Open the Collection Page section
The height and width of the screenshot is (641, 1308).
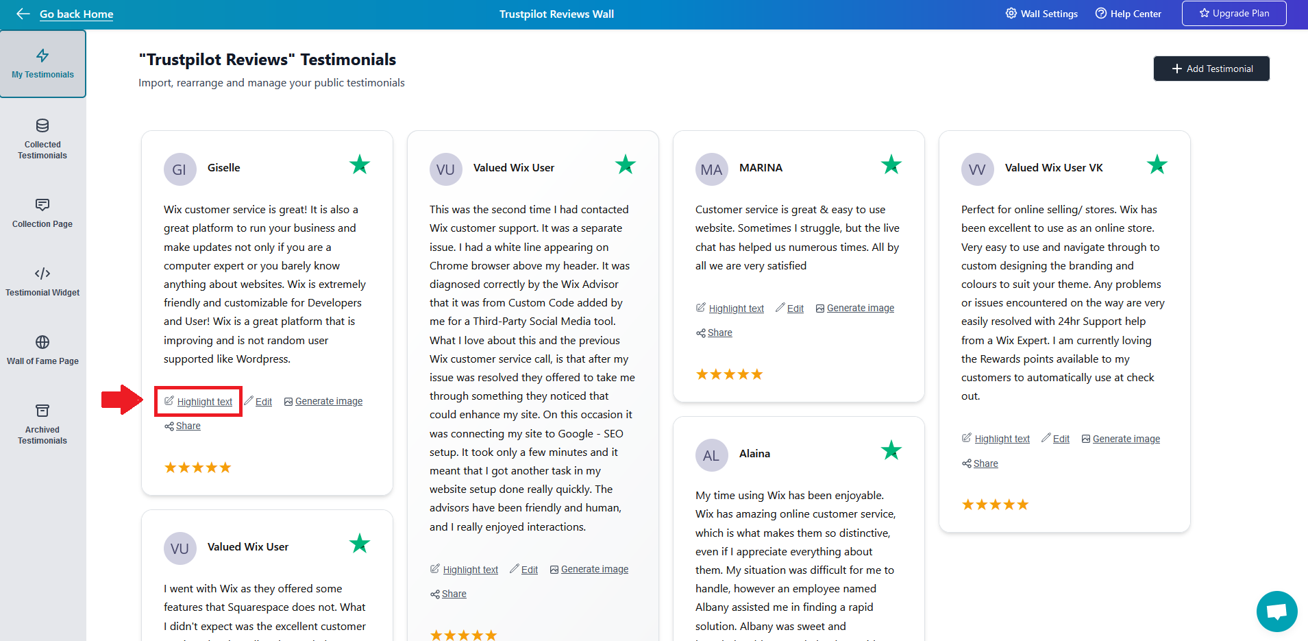42,213
